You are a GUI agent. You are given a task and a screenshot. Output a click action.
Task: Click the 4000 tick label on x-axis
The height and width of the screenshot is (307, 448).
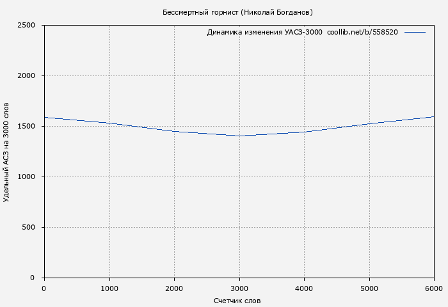point(304,289)
